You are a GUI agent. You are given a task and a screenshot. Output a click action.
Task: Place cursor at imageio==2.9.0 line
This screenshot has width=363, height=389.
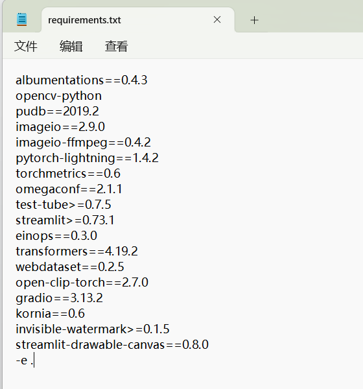[60, 127]
